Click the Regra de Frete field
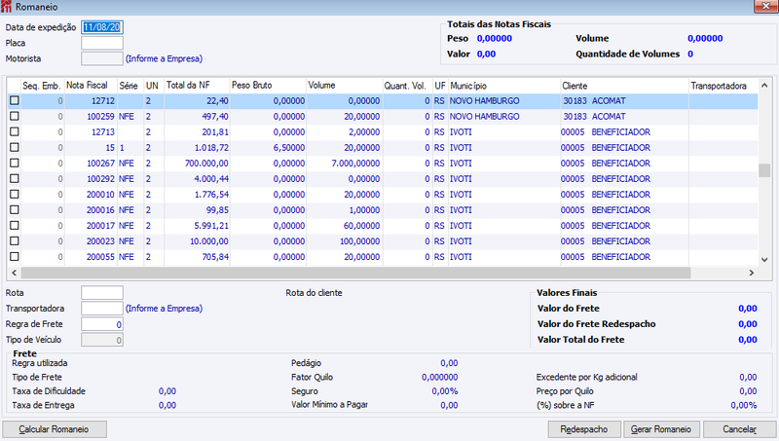Screen dimensions: 779x441 point(102,324)
